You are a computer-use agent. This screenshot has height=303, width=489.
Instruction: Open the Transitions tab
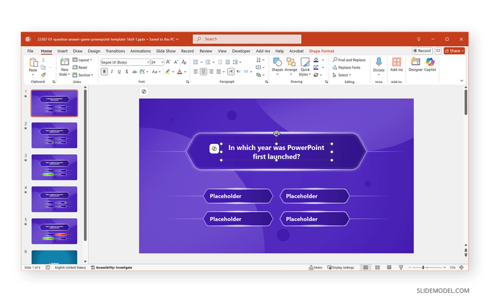115,51
